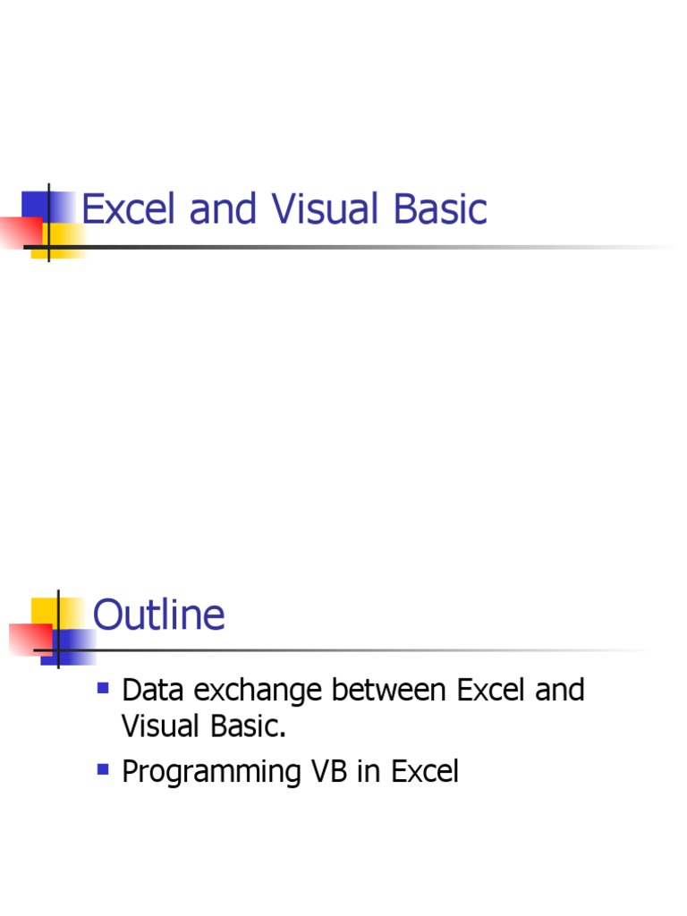Click the "Data exchange between Excel and" line
The width and height of the screenshot is (687, 916).
coord(352,691)
